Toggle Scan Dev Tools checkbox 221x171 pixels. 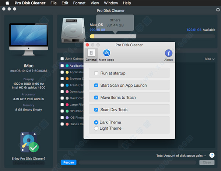click(96, 109)
